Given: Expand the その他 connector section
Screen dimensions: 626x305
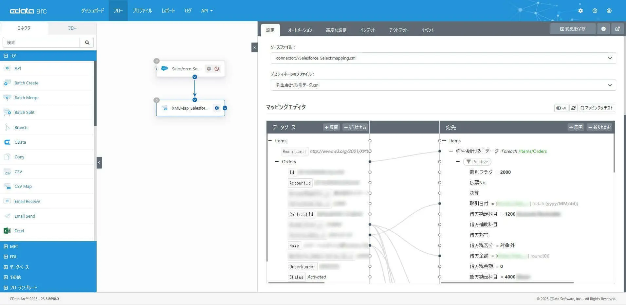Looking at the screenshot, I should pyautogui.click(x=6, y=277).
